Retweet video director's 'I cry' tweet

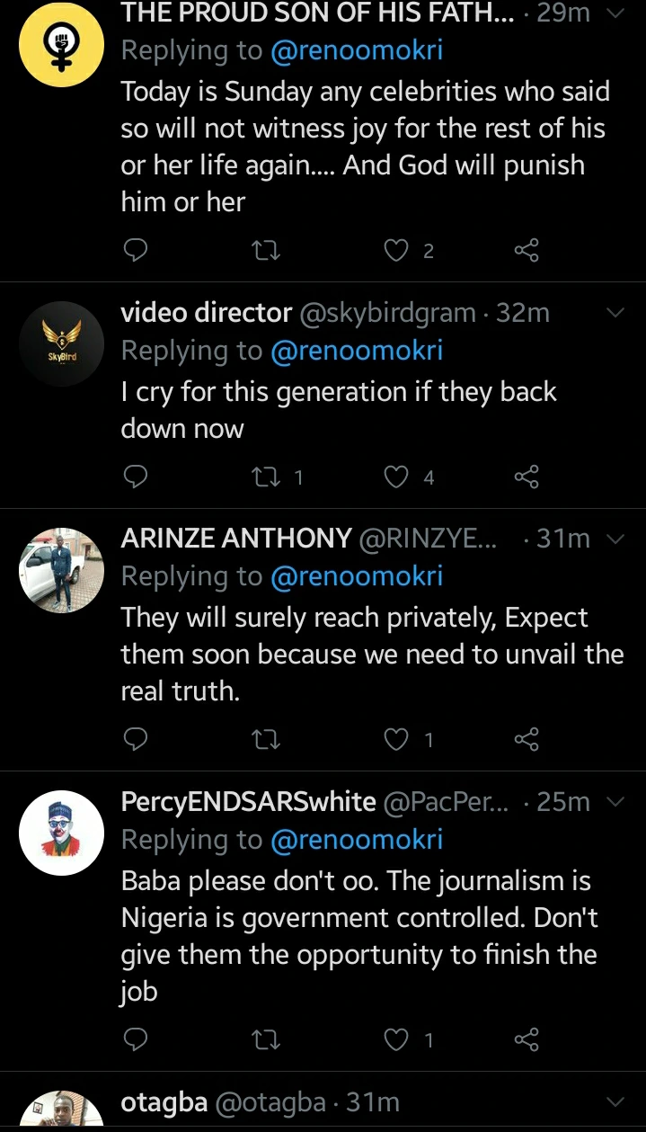[x=267, y=477]
